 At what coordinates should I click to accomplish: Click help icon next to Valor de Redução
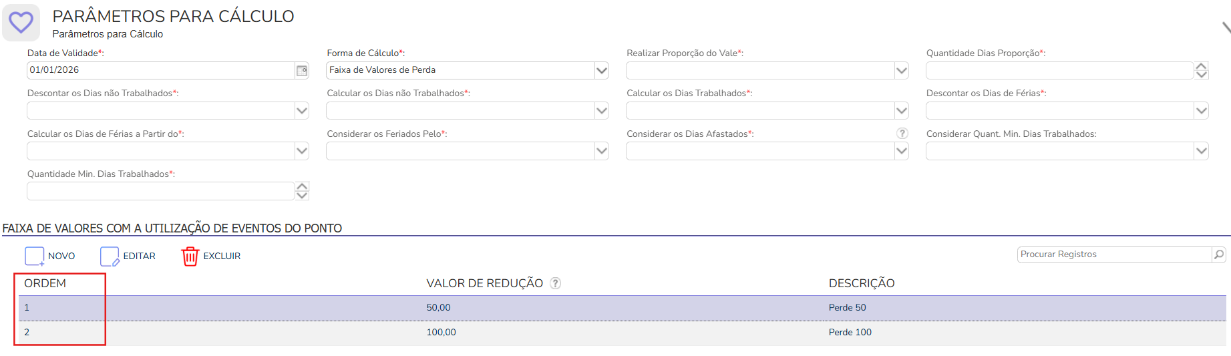point(555,283)
